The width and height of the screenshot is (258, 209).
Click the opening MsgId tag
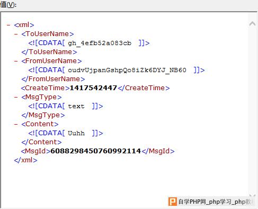click(x=35, y=151)
